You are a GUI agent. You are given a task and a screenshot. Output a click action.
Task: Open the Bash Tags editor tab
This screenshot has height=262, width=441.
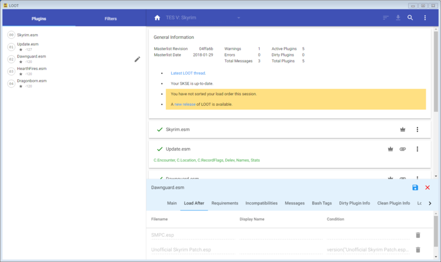322,203
